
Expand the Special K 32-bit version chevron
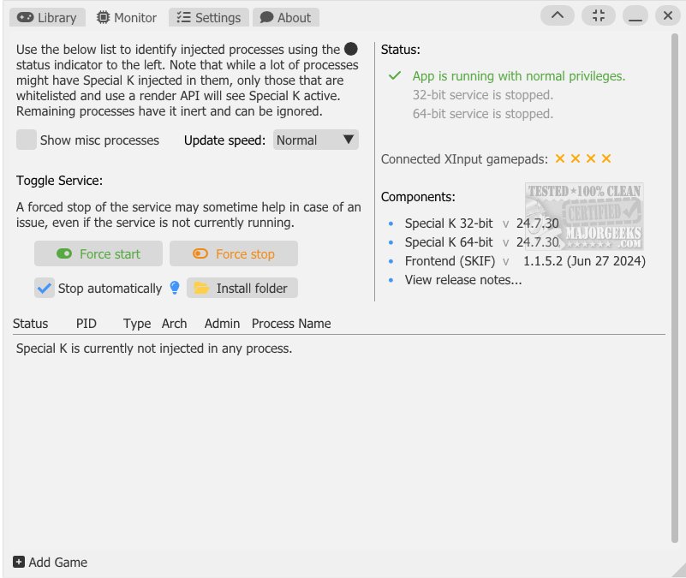pos(505,223)
